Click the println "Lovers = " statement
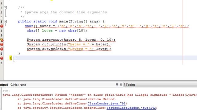This screenshot has height=110, width=197. tap(69, 49)
